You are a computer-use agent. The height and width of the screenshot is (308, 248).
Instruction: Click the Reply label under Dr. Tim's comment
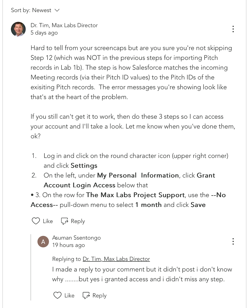(x=78, y=221)
